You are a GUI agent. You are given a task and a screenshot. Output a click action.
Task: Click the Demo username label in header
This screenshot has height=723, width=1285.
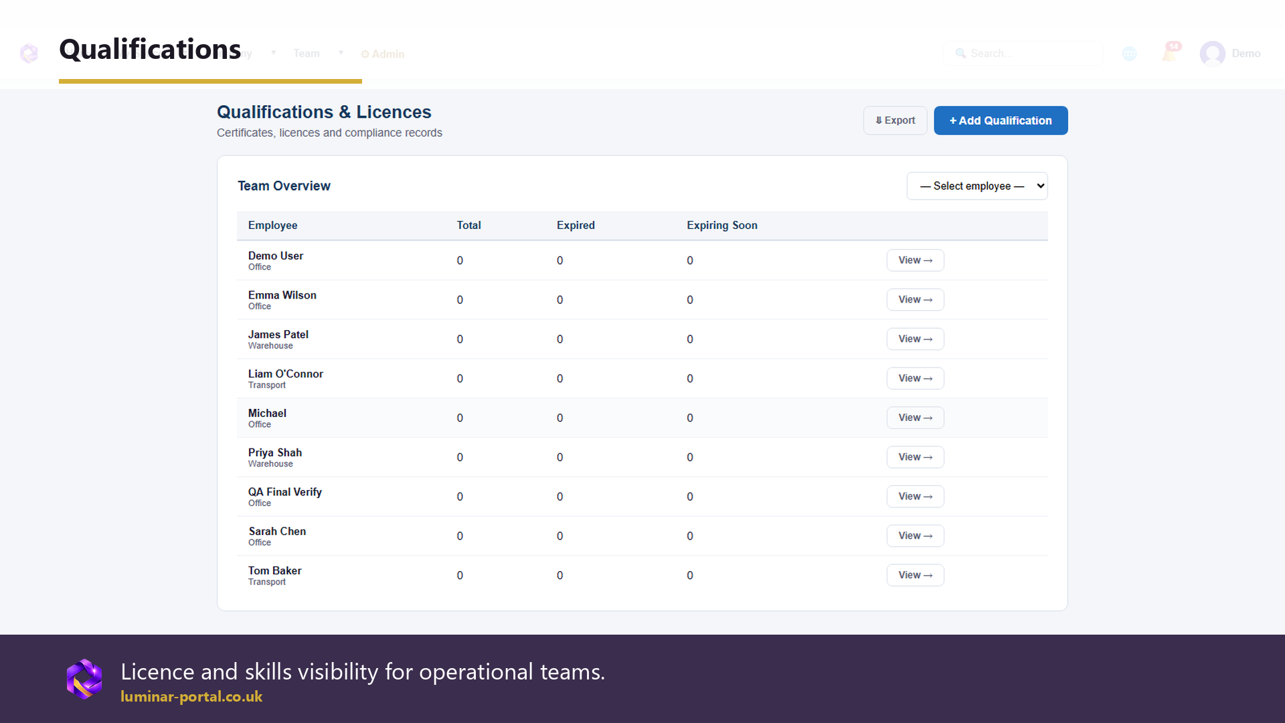1246,54
